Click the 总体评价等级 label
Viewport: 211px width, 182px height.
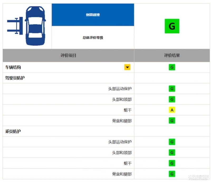pyautogui.click(x=93, y=37)
